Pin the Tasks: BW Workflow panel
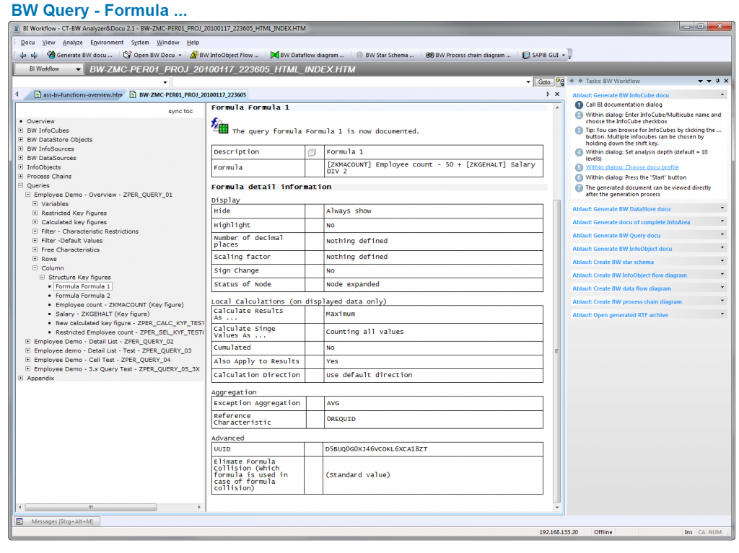Image resolution: width=739 pixels, height=553 pixels. tap(719, 81)
